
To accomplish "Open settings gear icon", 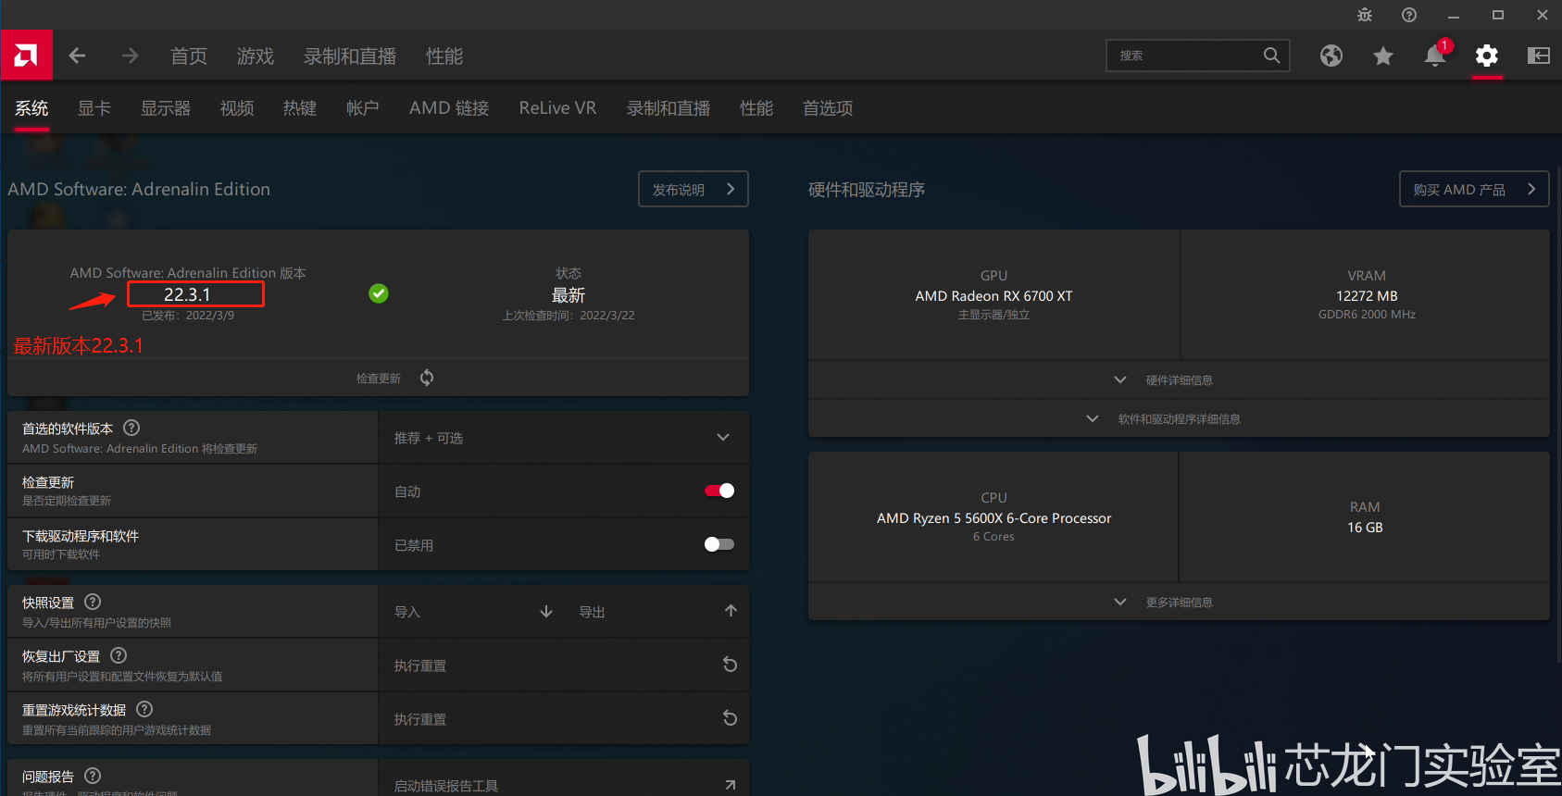I will (1487, 56).
